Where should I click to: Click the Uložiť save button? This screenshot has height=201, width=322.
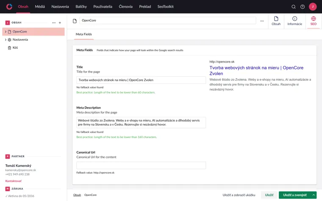click(269, 195)
